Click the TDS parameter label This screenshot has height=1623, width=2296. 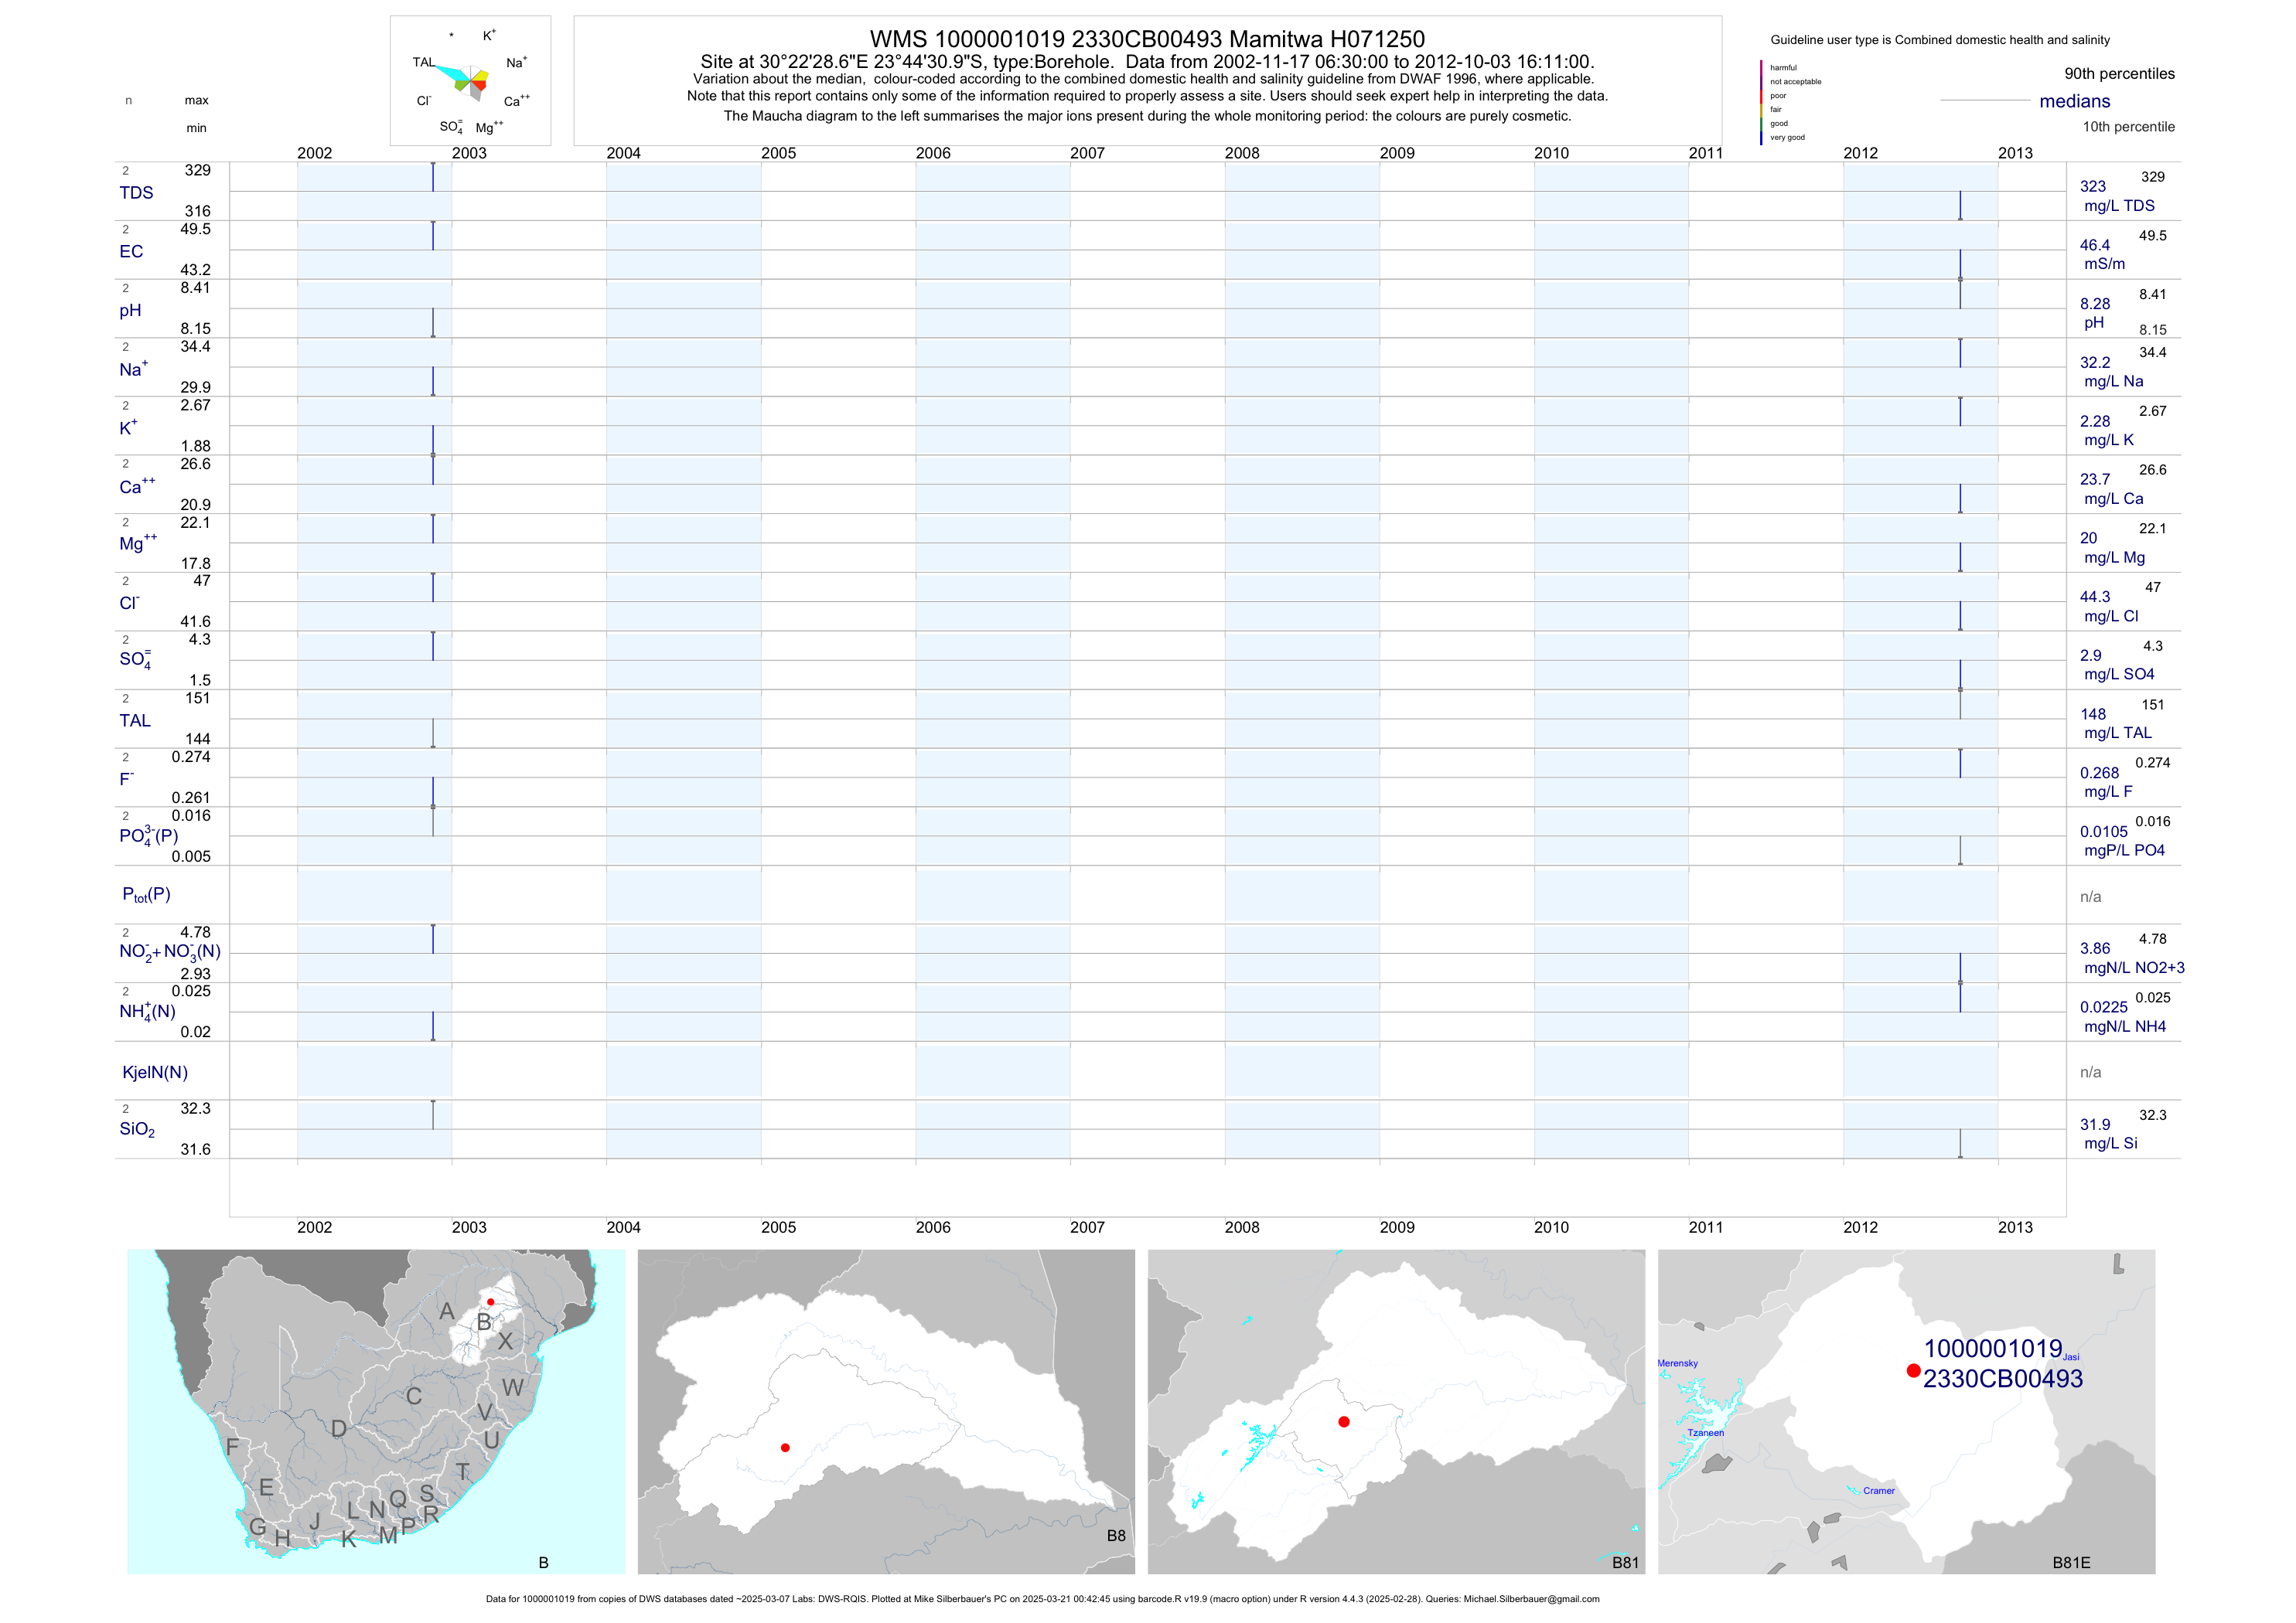click(136, 193)
